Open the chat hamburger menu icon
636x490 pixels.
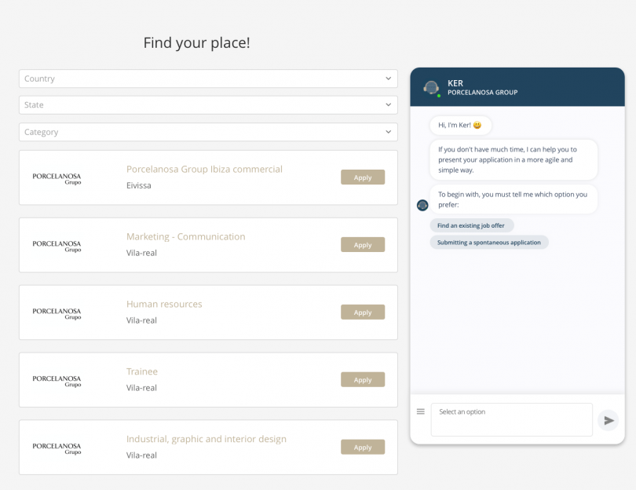421,411
